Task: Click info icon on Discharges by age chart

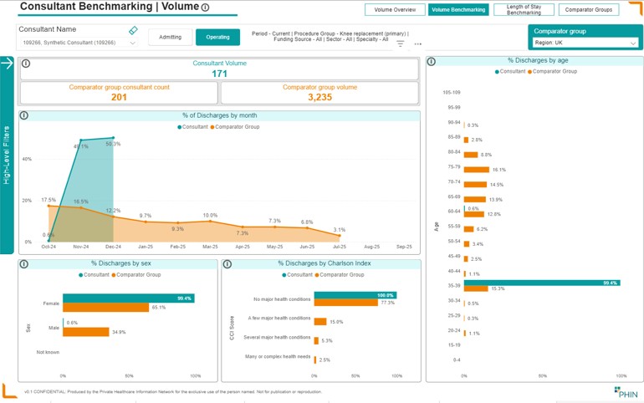Action: [x=432, y=62]
